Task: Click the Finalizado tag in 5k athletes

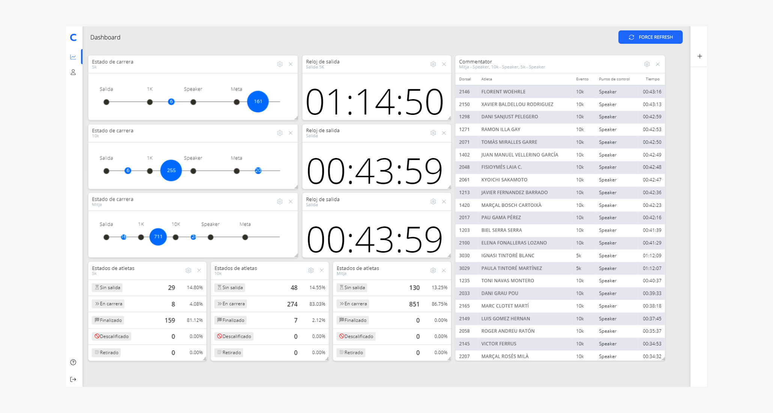Action: click(108, 320)
